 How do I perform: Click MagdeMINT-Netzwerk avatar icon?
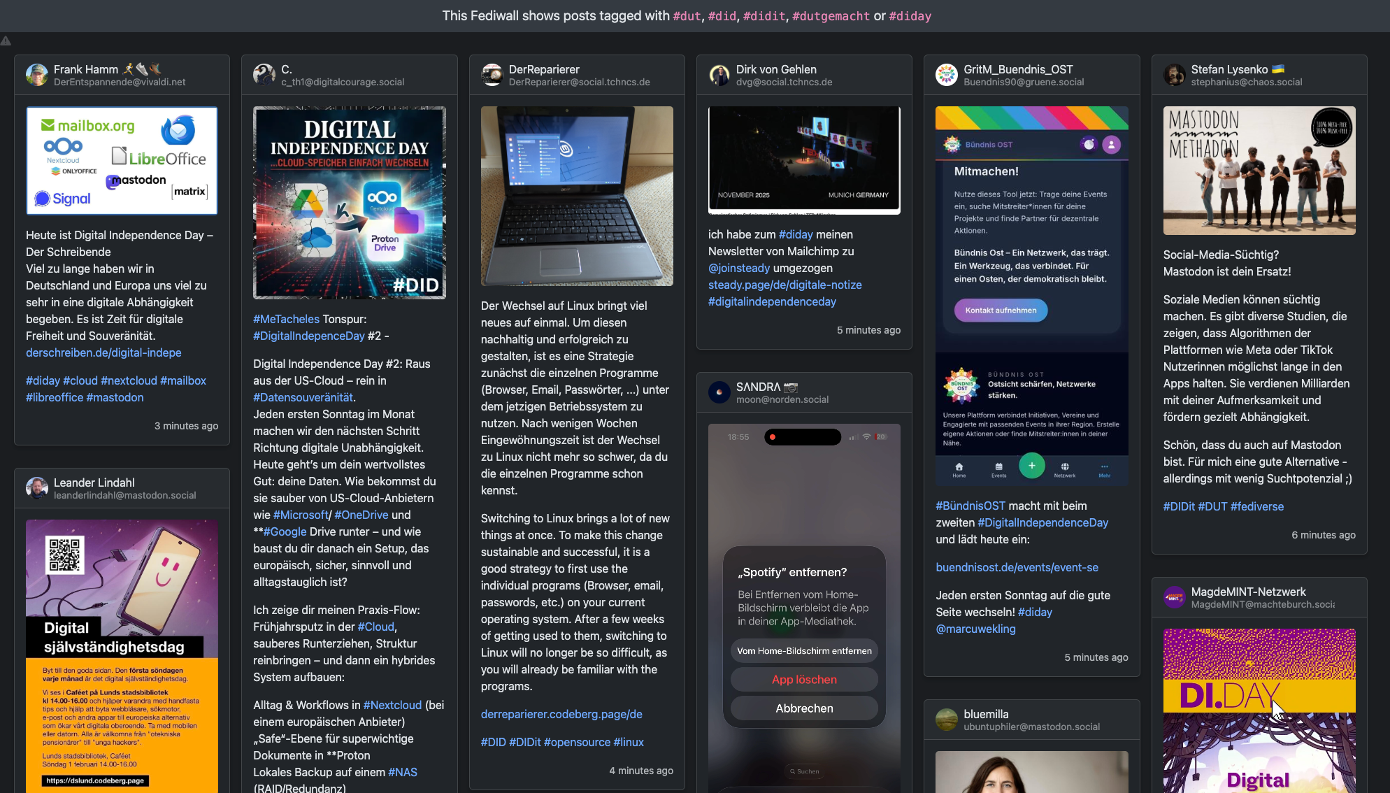1175,597
